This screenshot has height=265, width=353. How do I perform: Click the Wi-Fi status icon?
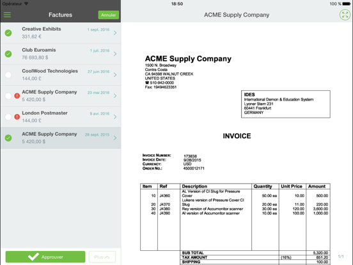[x=26, y=4]
